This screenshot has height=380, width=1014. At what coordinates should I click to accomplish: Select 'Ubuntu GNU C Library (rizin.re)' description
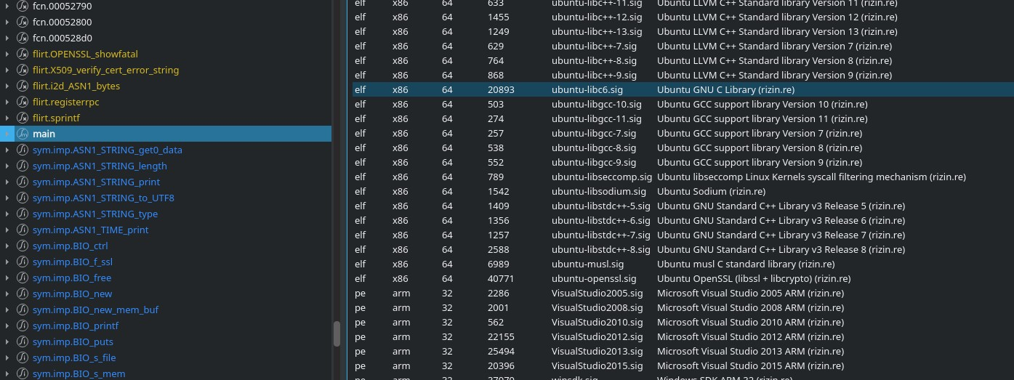tap(725, 89)
